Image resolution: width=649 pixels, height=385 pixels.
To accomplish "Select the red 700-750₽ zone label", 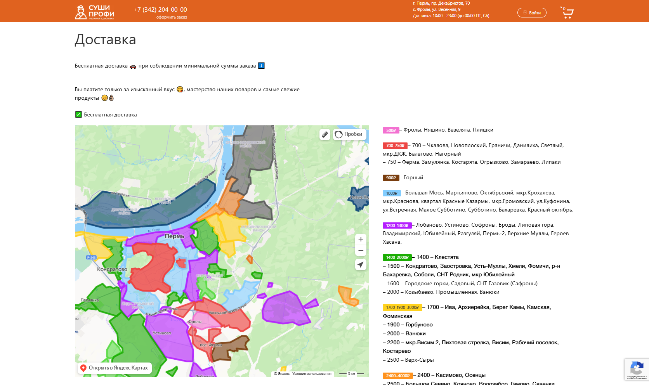I will pos(395,146).
